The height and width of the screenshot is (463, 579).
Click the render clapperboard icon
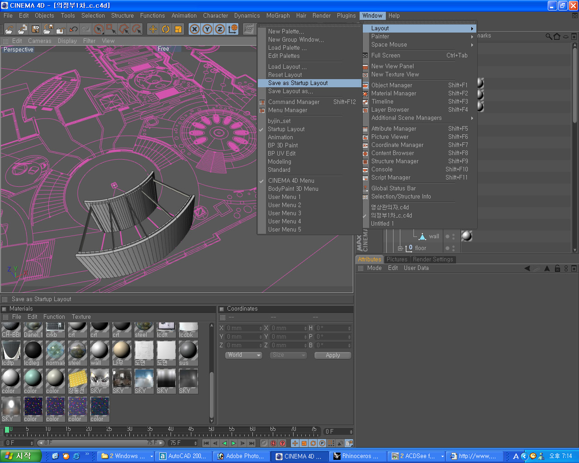(249, 29)
